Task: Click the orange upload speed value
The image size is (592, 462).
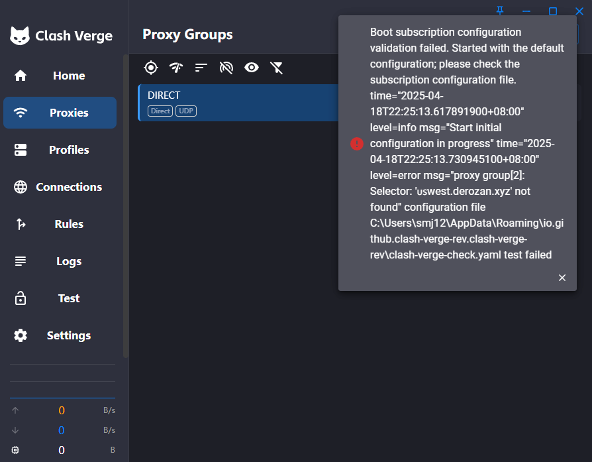Action: click(62, 410)
